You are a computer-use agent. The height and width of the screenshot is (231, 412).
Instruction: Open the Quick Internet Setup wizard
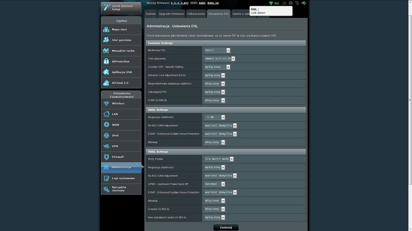click(121, 7)
